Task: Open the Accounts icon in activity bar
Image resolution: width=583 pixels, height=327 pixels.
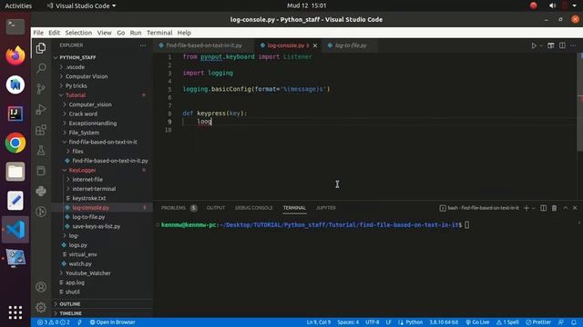Action: coord(41,287)
